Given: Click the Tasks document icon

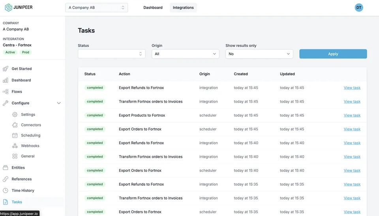Looking at the screenshot, I should coord(5,202).
